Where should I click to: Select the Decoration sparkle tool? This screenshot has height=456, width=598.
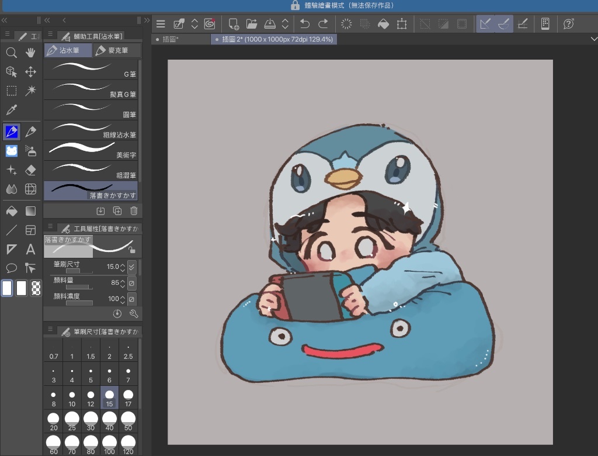pos(12,170)
